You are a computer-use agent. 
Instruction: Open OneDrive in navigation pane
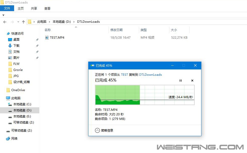18,90
